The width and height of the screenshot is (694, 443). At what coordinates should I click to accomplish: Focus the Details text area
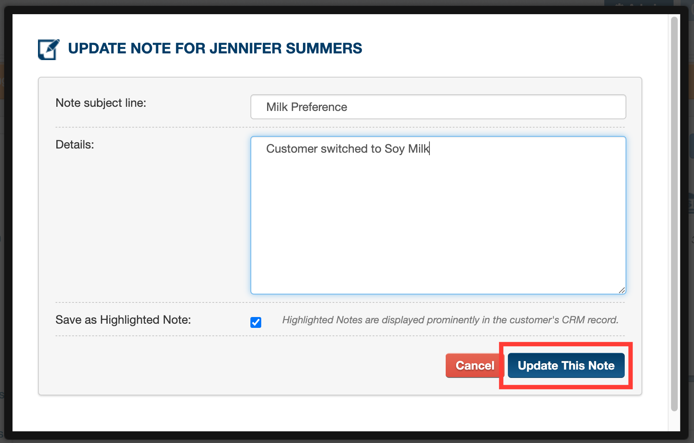(438, 215)
